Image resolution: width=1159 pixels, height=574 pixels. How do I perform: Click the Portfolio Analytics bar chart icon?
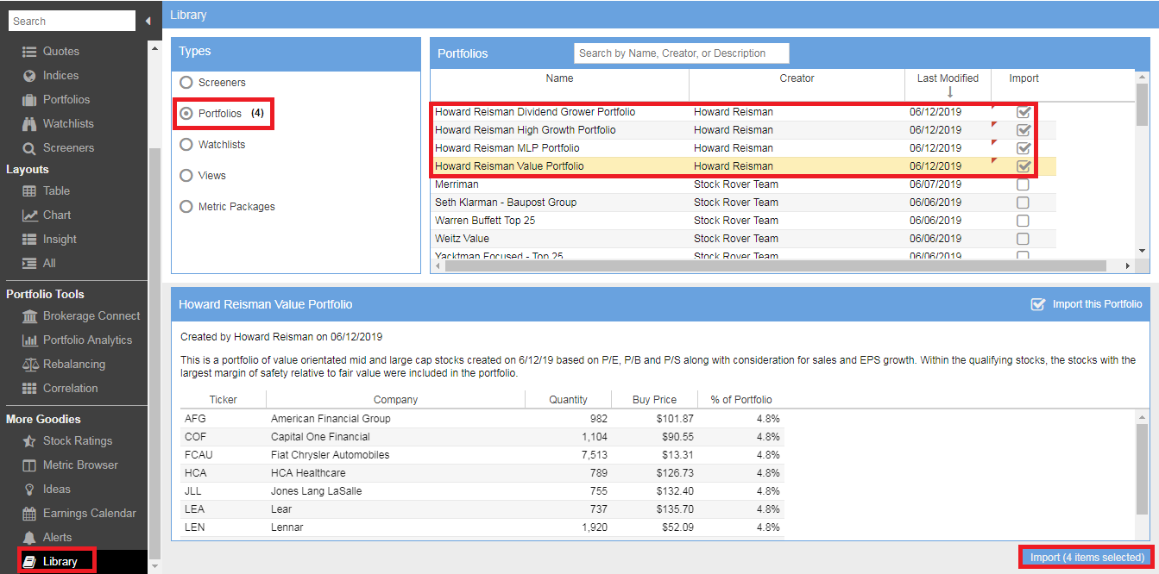coord(29,340)
